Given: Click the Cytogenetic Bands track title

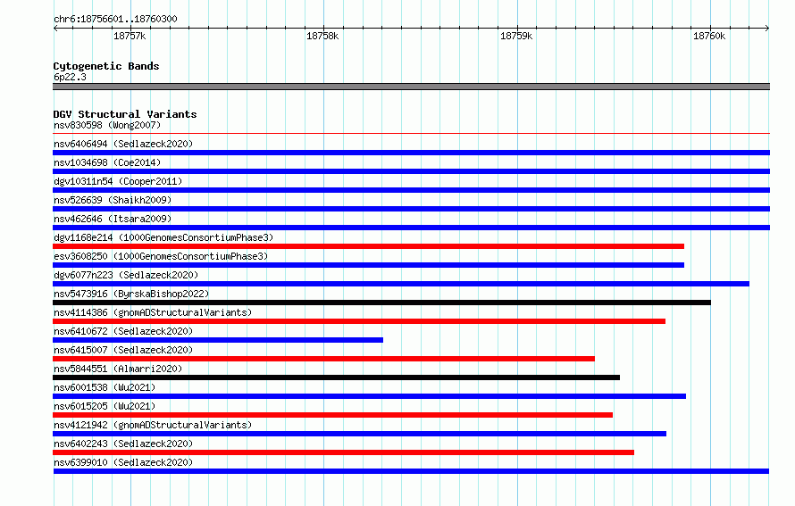Looking at the screenshot, I should tap(106, 66).
